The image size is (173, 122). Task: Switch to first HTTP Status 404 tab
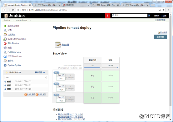47,5
